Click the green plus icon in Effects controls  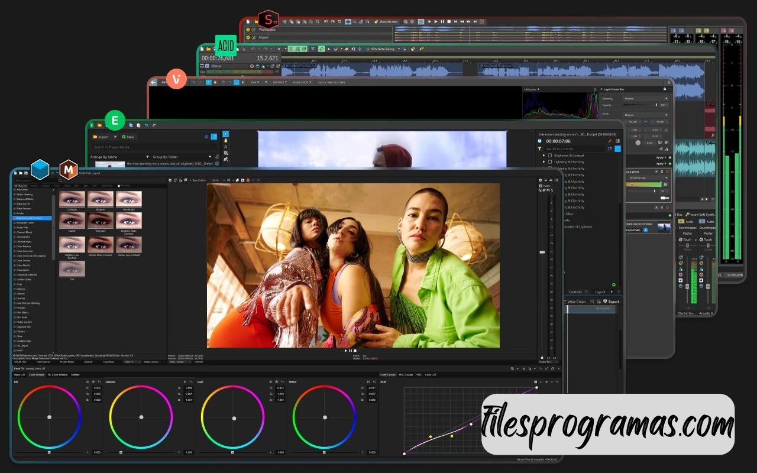614,285
